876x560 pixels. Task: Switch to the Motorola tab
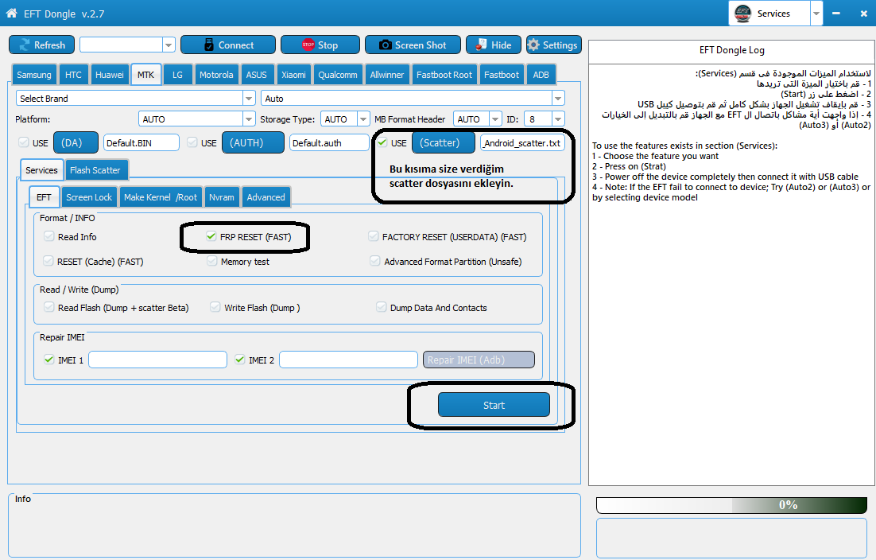pyautogui.click(x=216, y=75)
